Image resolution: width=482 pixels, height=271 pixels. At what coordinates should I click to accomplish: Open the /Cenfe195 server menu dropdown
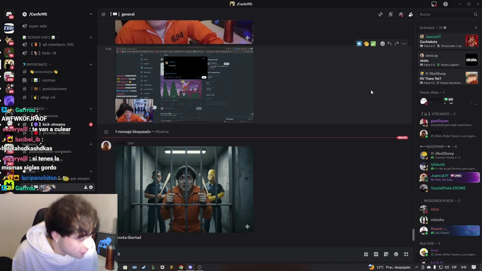91,14
